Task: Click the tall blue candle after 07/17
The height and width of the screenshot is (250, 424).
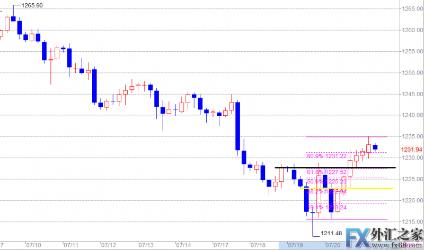Action: click(x=237, y=126)
